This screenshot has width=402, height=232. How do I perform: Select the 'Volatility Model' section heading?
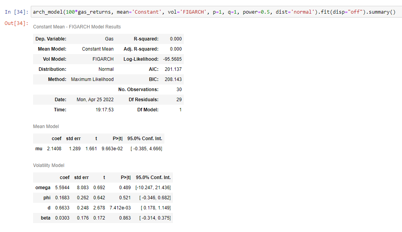pyautogui.click(x=49, y=165)
